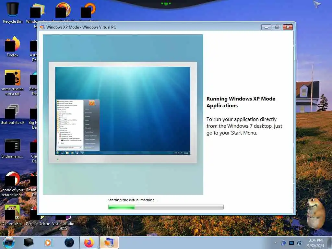Image resolution: width=332 pixels, height=249 pixels.
Task: Click the Windows 7 desktop tutorial image
Action: click(x=123, y=114)
